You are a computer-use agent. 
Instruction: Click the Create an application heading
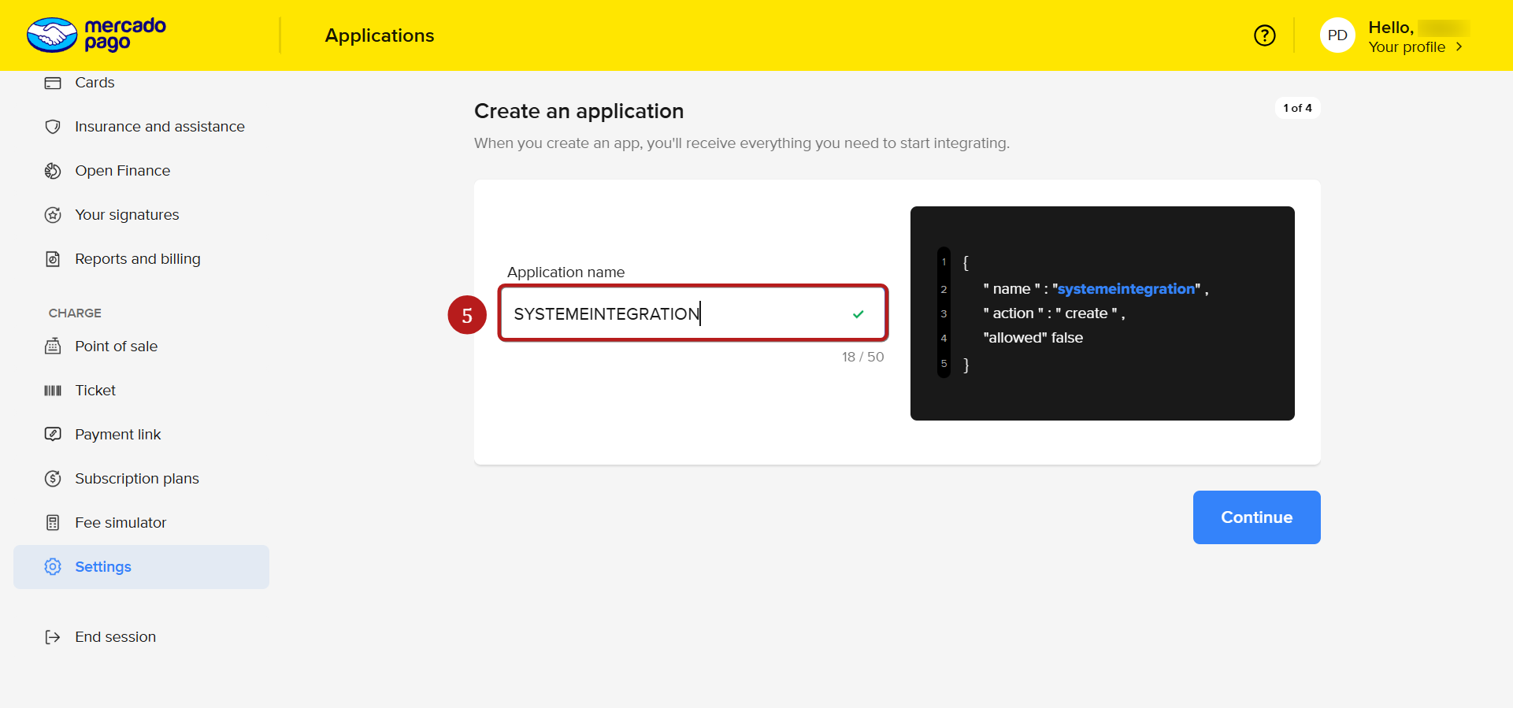(x=579, y=111)
